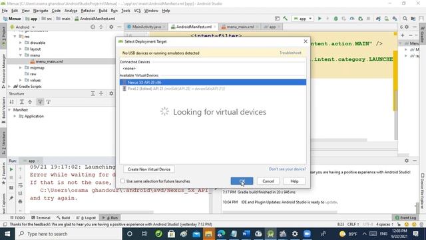Close the Select Deployment Target dialog
The height and width of the screenshot is (240, 426).
306,41
